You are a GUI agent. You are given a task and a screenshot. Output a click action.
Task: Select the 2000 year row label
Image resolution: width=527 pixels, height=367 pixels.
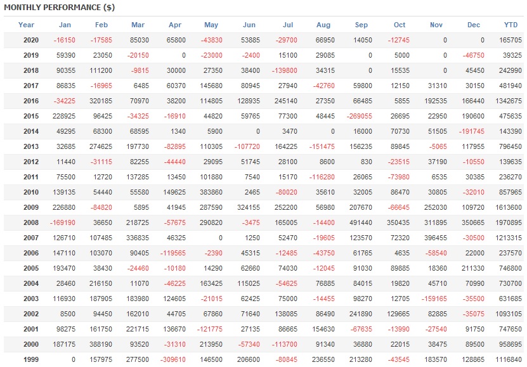31,345
